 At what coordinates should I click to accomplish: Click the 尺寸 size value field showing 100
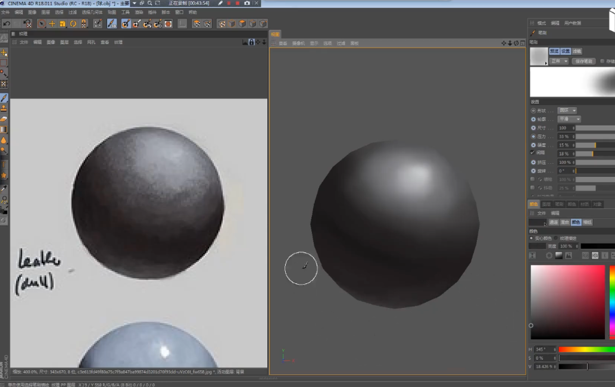(x=566, y=128)
